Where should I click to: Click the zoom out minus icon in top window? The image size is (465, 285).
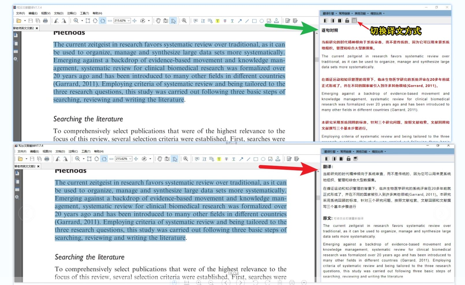110,21
